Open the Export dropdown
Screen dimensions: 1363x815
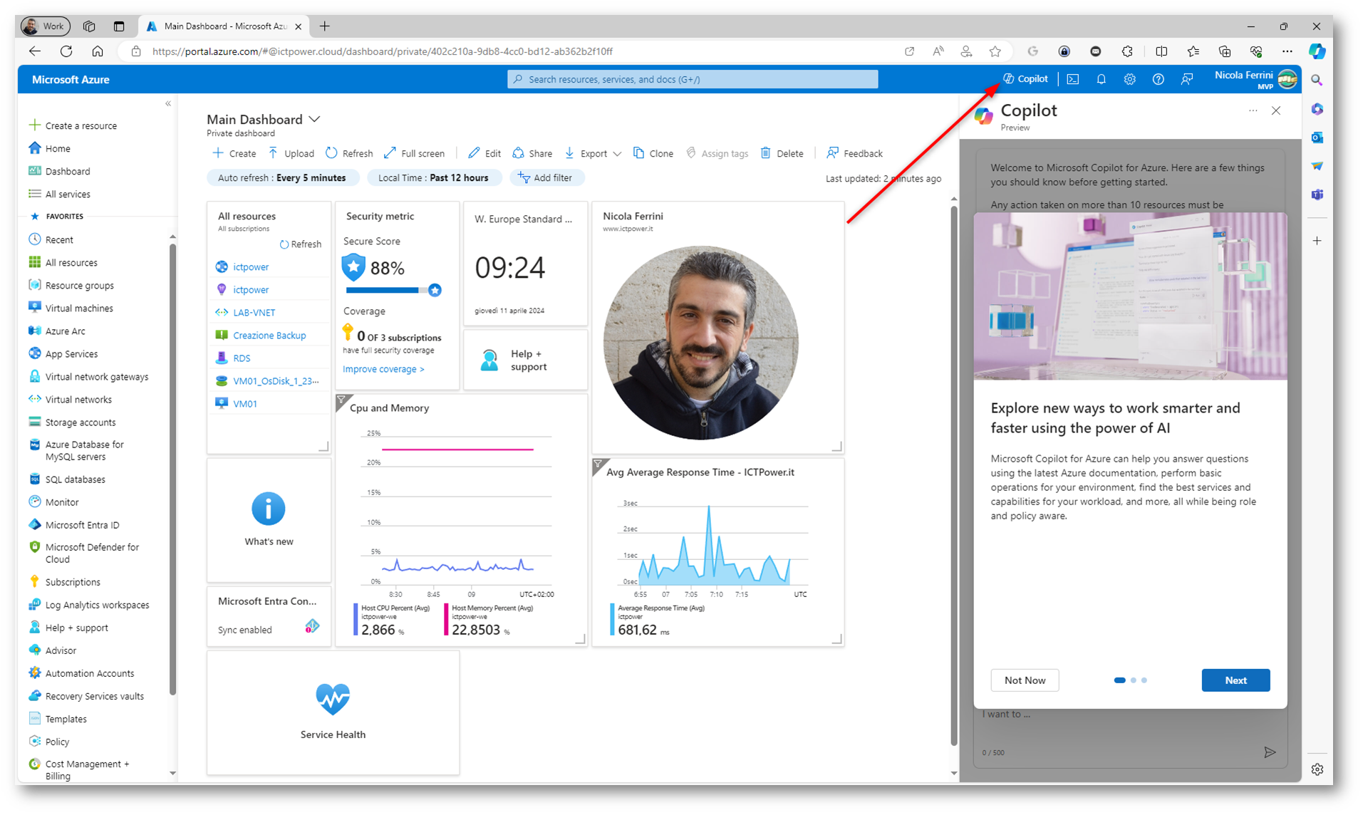593,153
